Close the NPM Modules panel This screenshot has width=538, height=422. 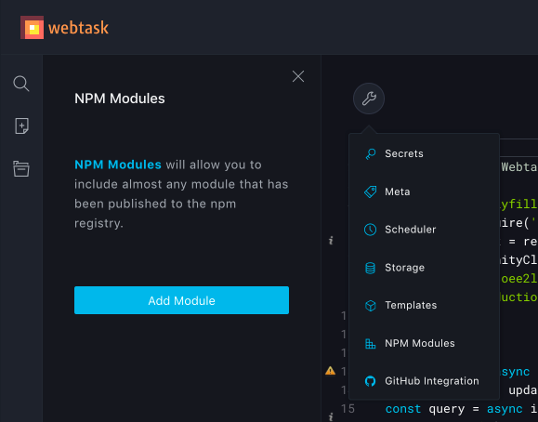point(298,76)
